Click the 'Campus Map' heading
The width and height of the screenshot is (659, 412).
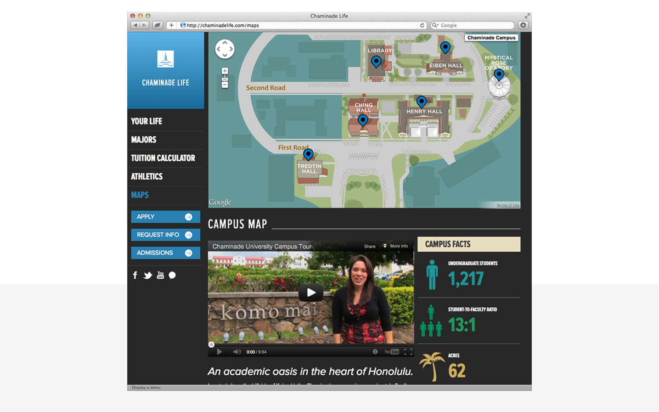coord(237,224)
